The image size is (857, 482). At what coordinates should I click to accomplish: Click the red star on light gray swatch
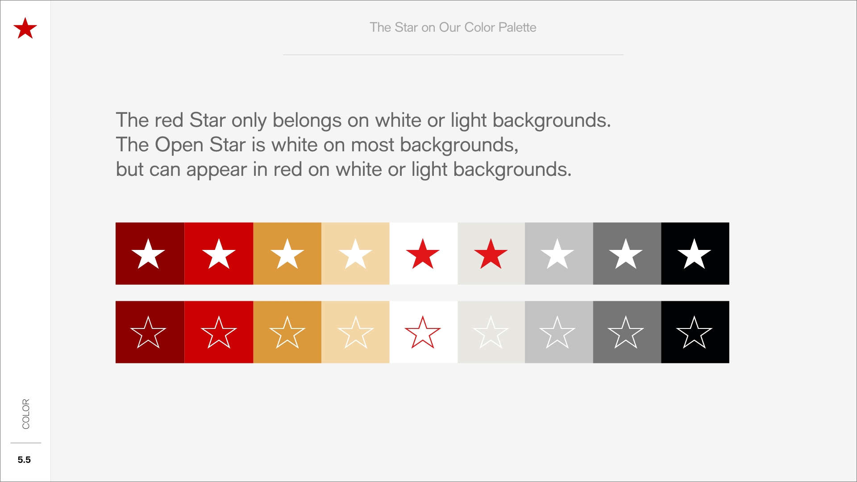(491, 254)
